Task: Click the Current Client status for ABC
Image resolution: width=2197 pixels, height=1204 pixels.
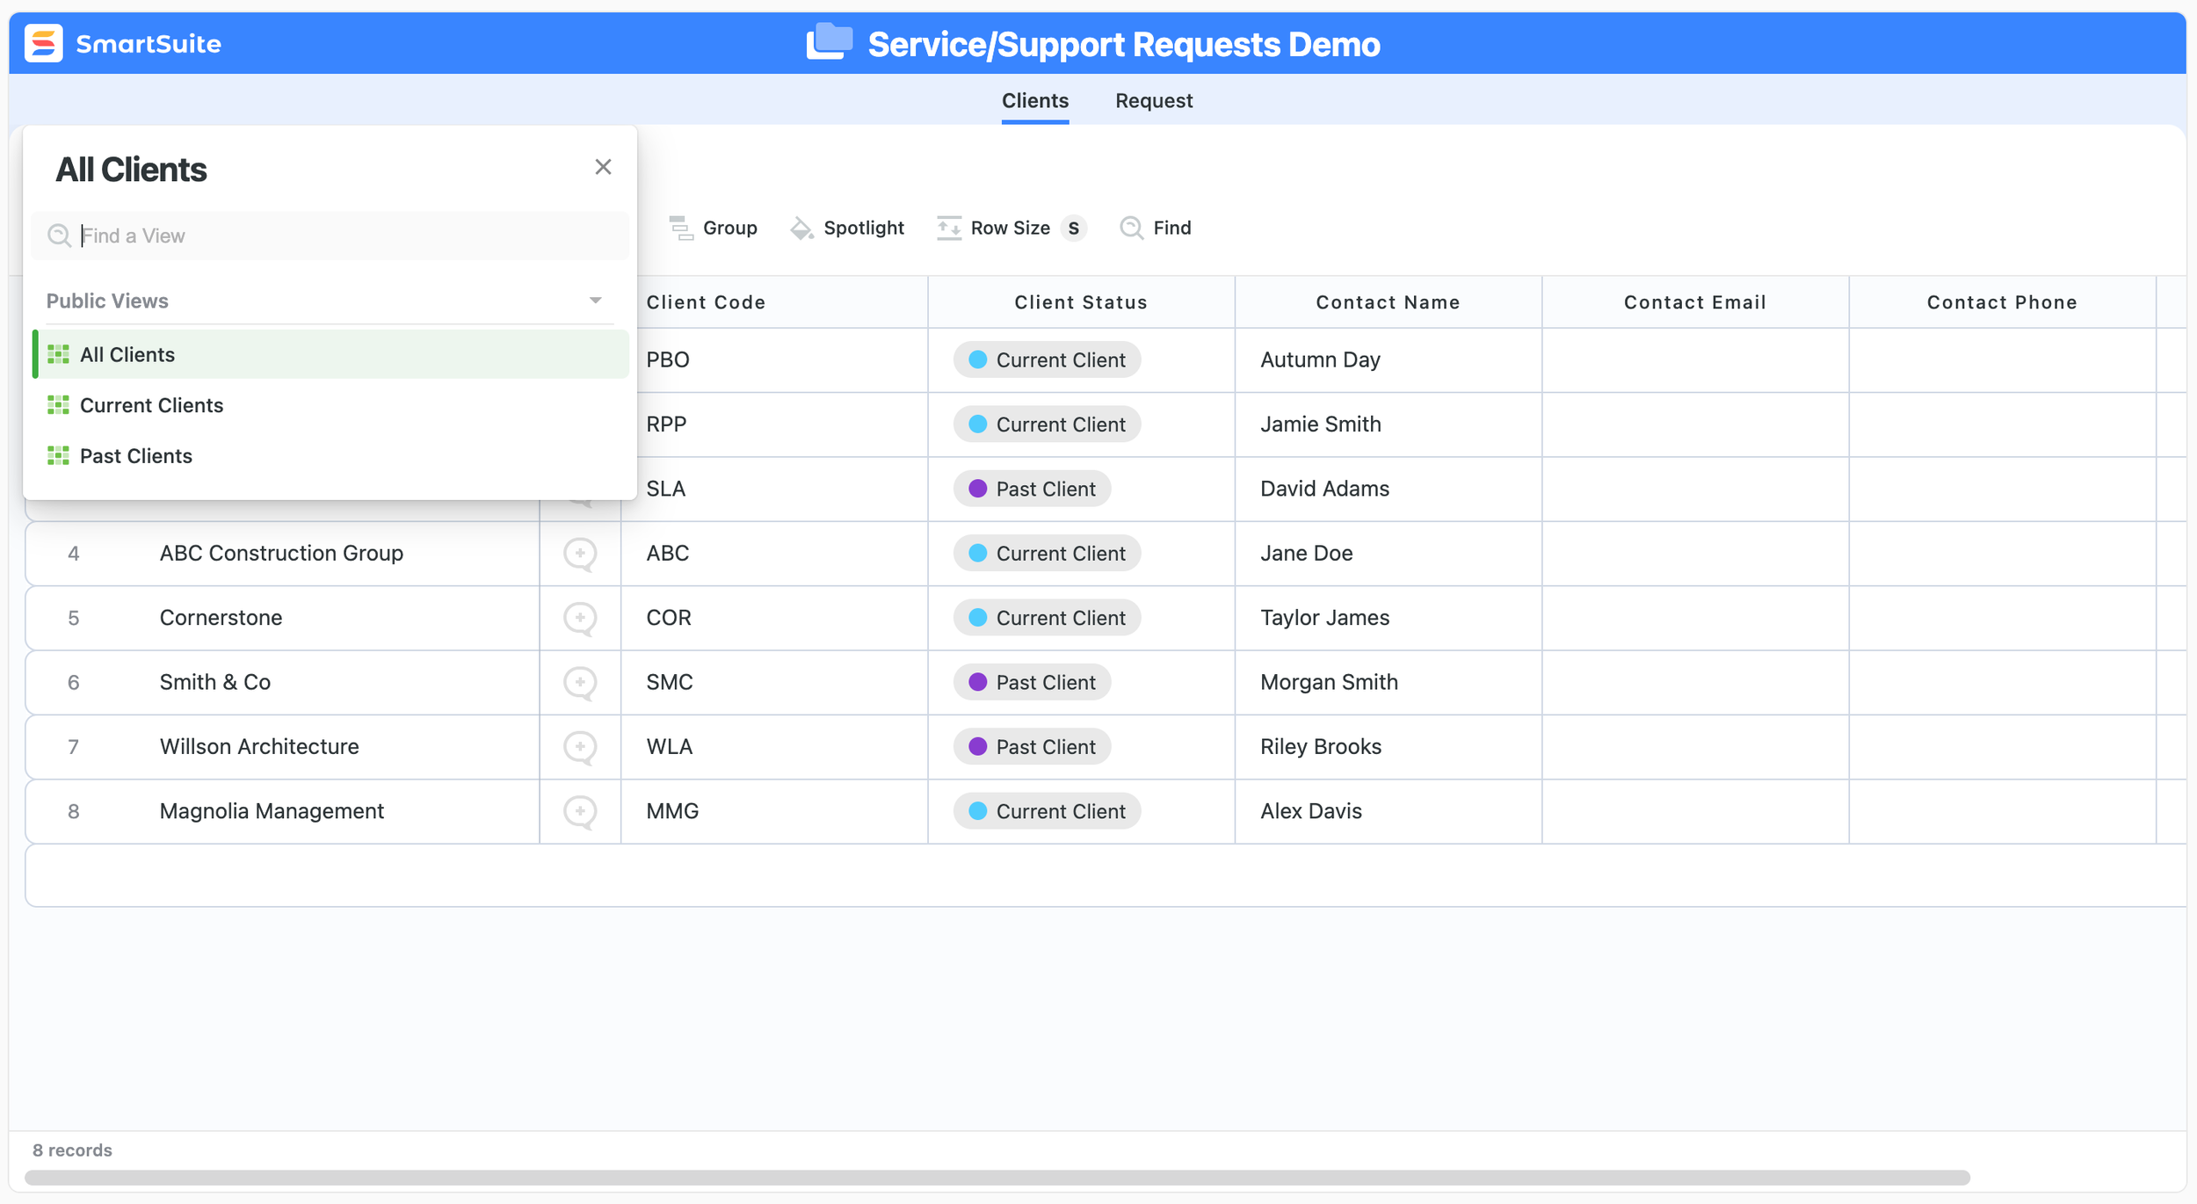Action: click(x=1047, y=554)
